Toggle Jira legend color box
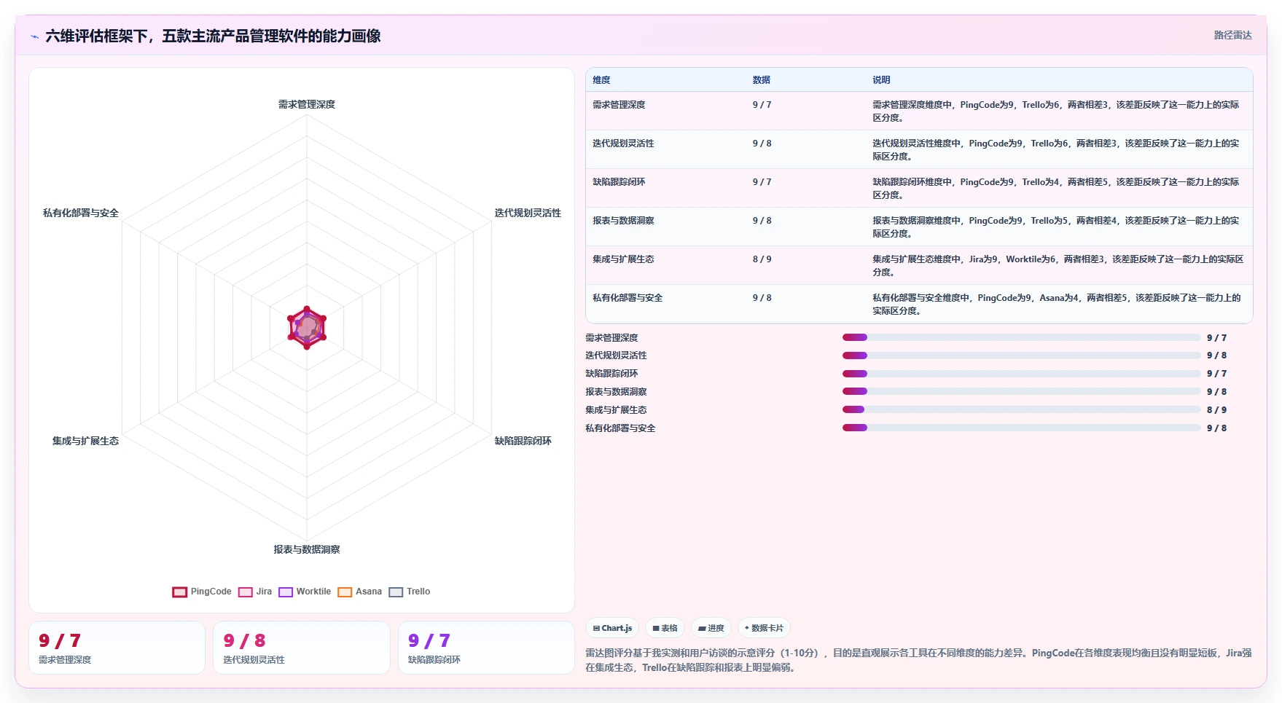Screen dimensions: 1282x703 [246, 592]
